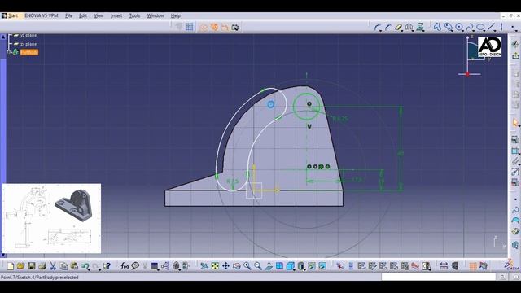Click the command input field in status bar
Image resolution: width=521 pixels, height=293 pixels.
click(x=439, y=277)
